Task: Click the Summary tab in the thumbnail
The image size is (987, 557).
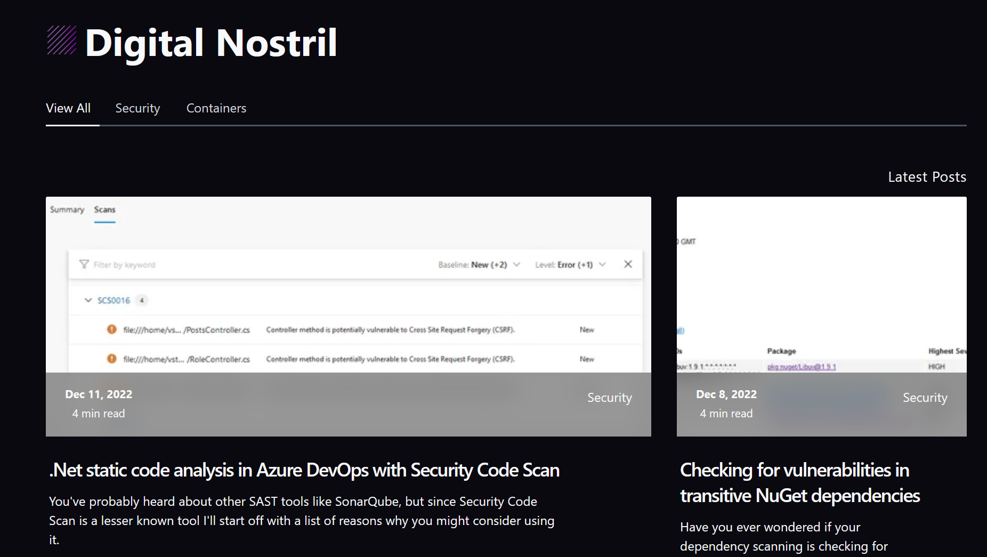Action: coord(67,209)
